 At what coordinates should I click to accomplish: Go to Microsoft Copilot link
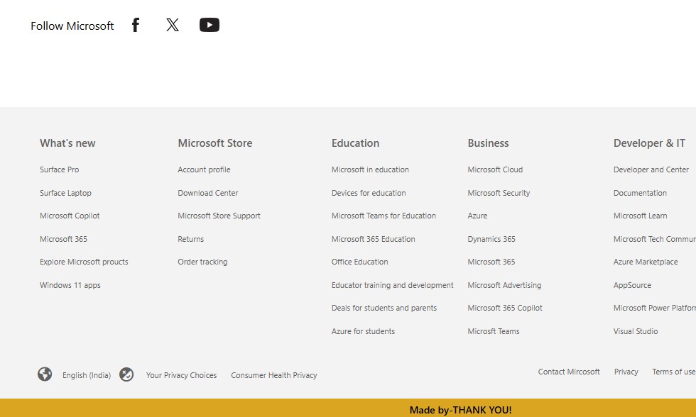pyautogui.click(x=70, y=216)
